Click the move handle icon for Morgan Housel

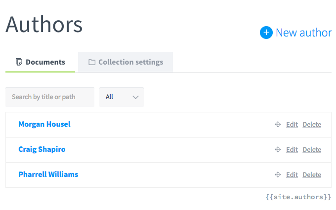tap(278, 124)
